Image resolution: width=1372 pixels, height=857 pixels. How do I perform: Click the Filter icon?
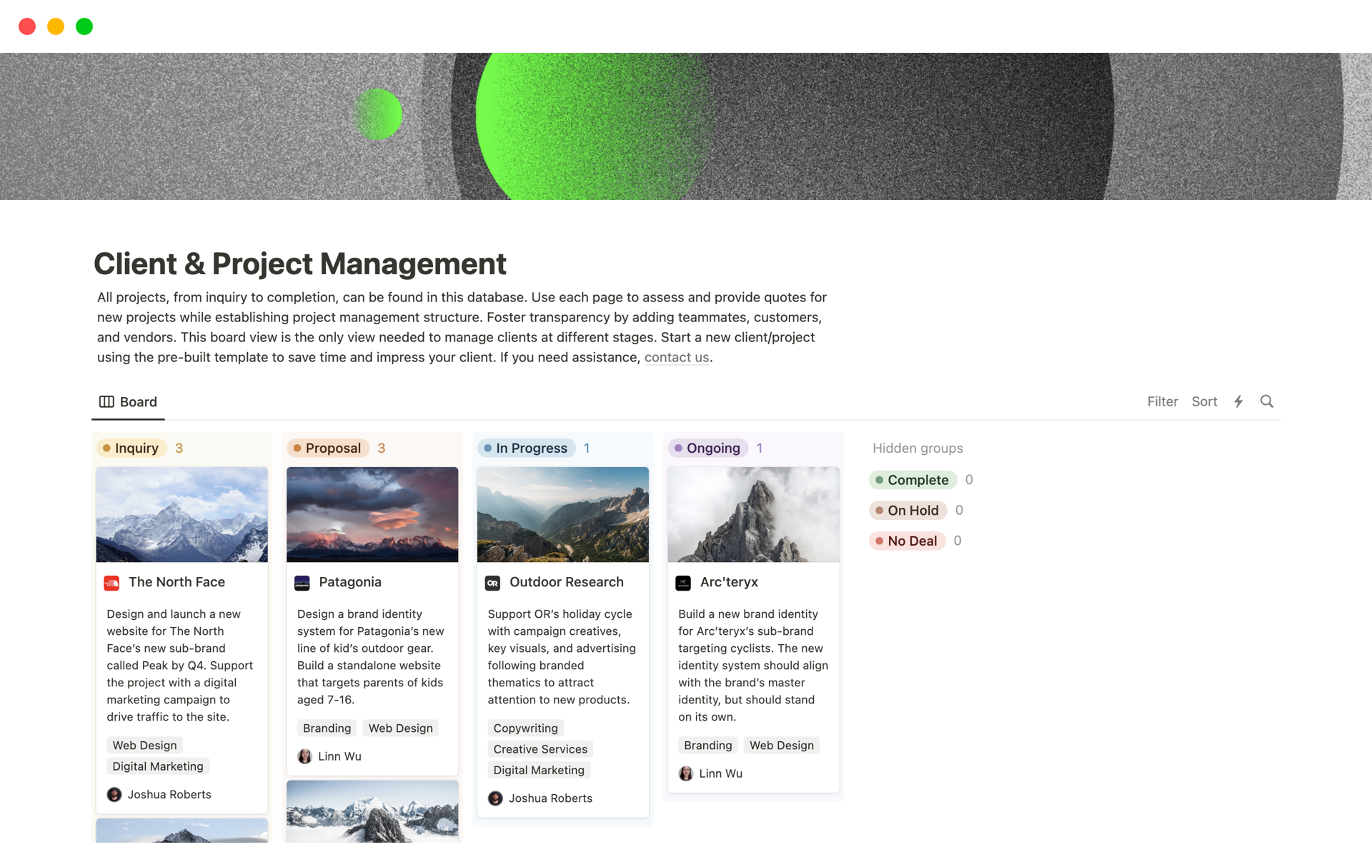[1160, 401]
